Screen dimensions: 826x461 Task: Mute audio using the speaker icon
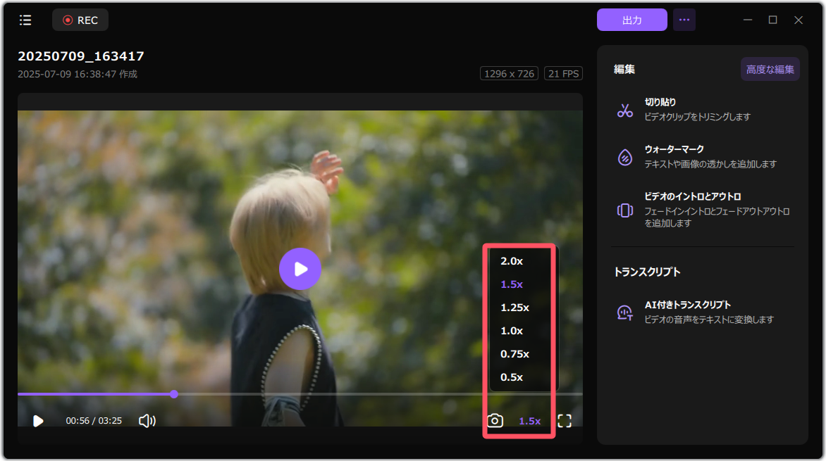pos(147,420)
